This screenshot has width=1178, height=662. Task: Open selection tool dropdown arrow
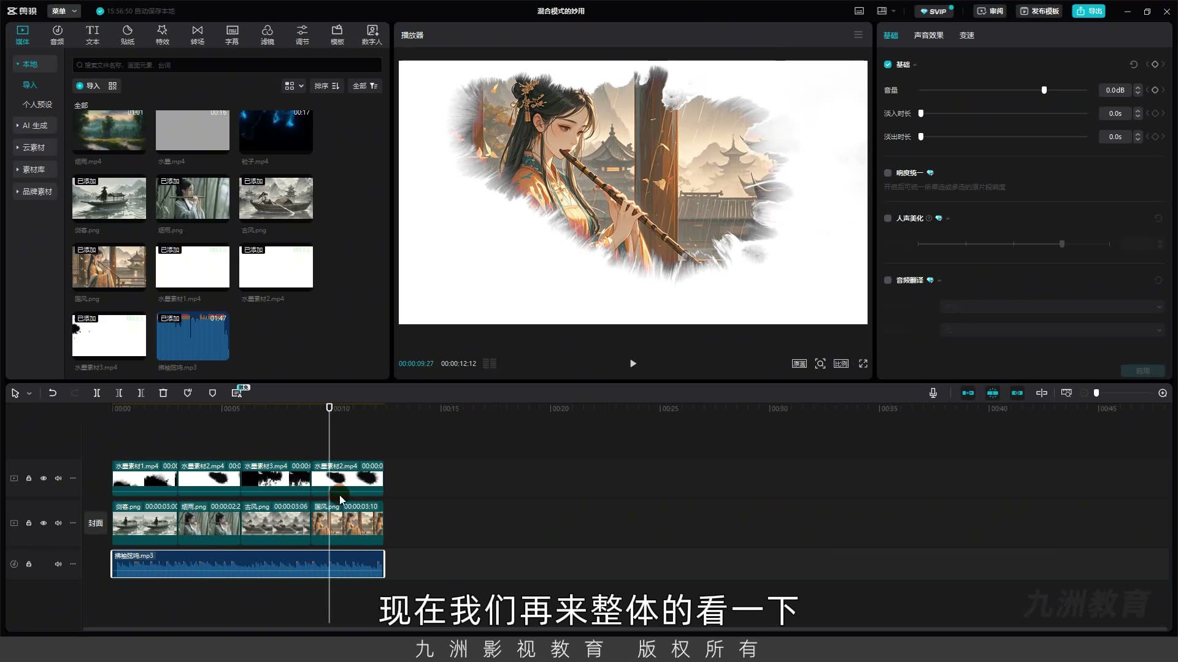(29, 394)
